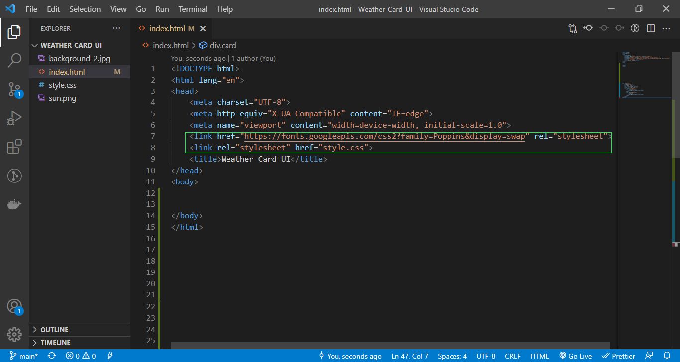The width and height of the screenshot is (680, 362).
Task: Change indentation via Spaces: 4
Action: [452, 356]
